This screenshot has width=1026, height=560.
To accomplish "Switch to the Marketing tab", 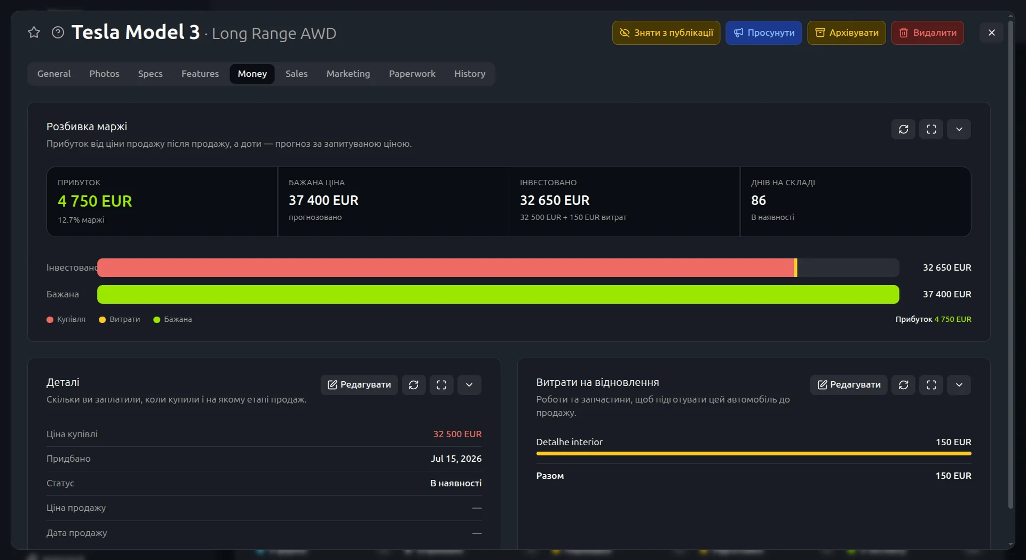I will (x=348, y=74).
